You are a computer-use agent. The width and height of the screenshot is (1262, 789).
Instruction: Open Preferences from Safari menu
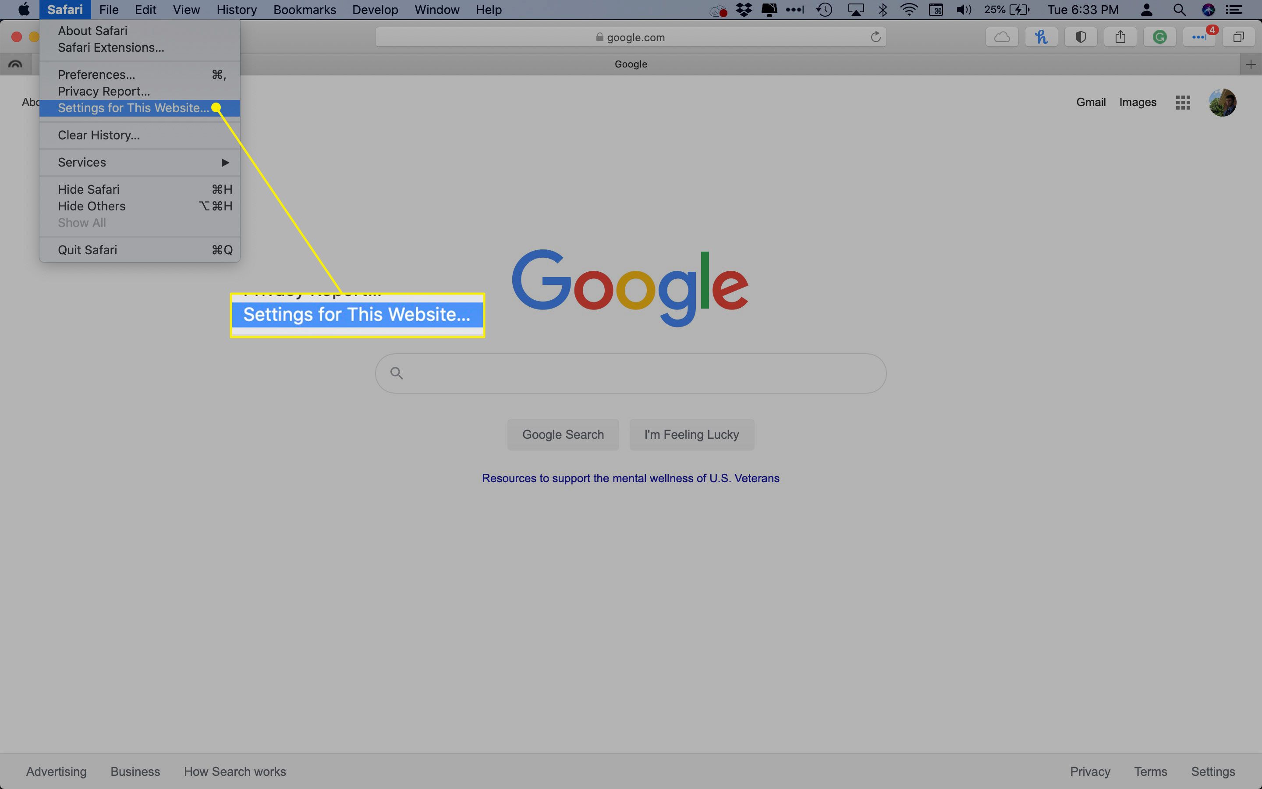click(96, 75)
